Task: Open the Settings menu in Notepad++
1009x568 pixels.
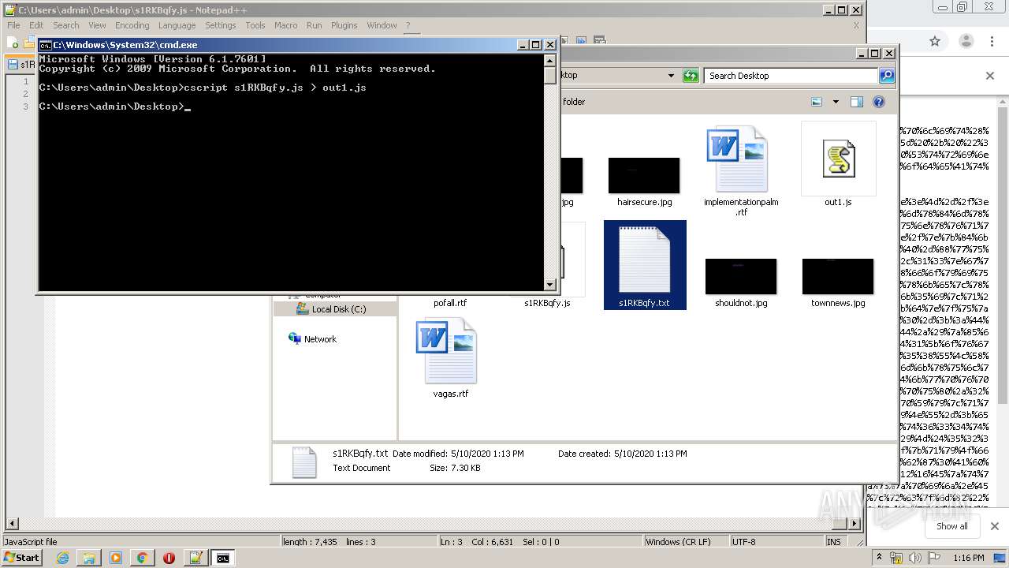Action: (x=221, y=25)
